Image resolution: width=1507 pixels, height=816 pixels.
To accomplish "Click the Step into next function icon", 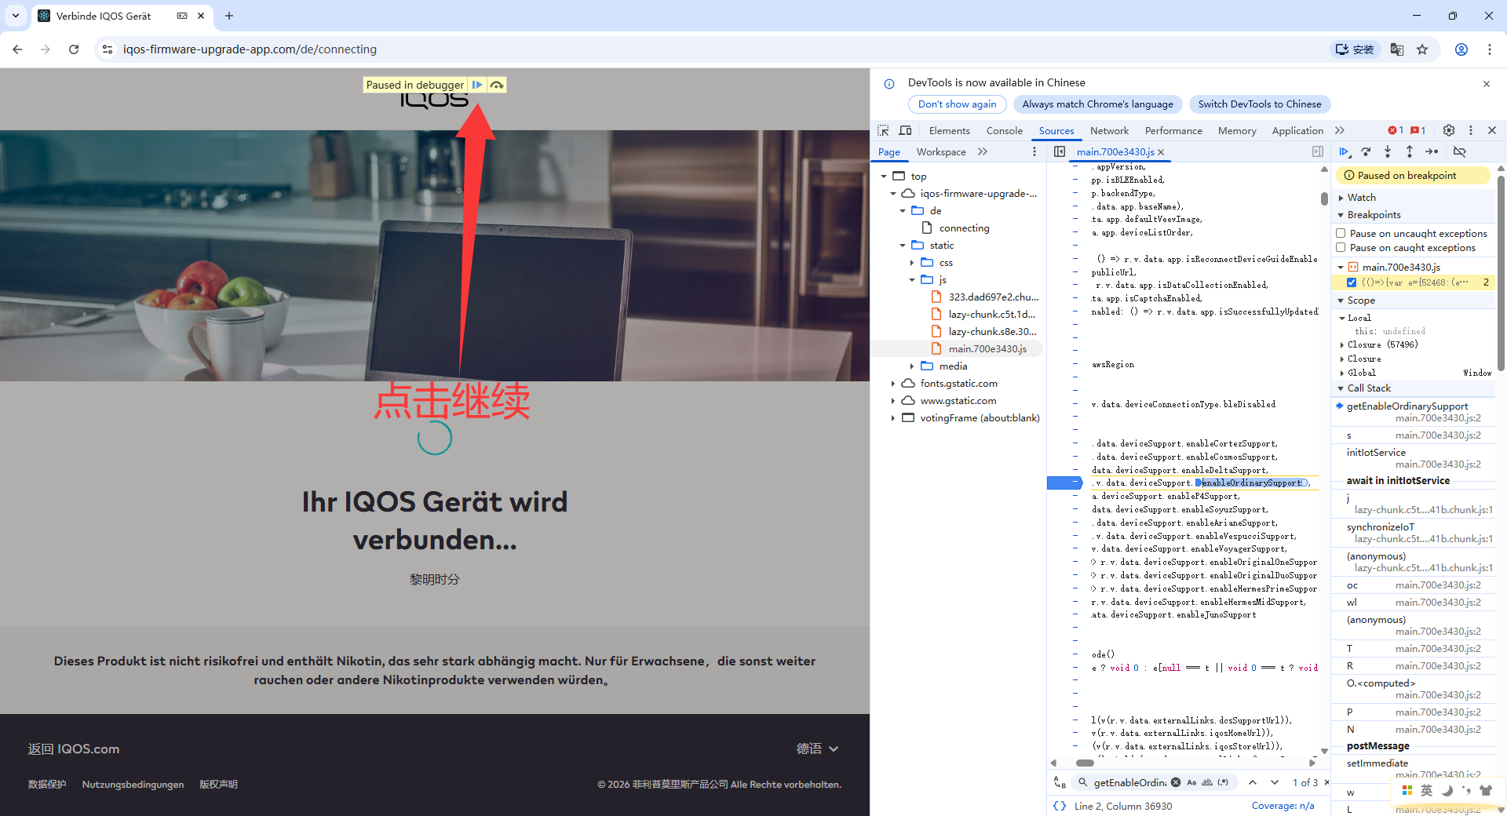I will 1388,151.
